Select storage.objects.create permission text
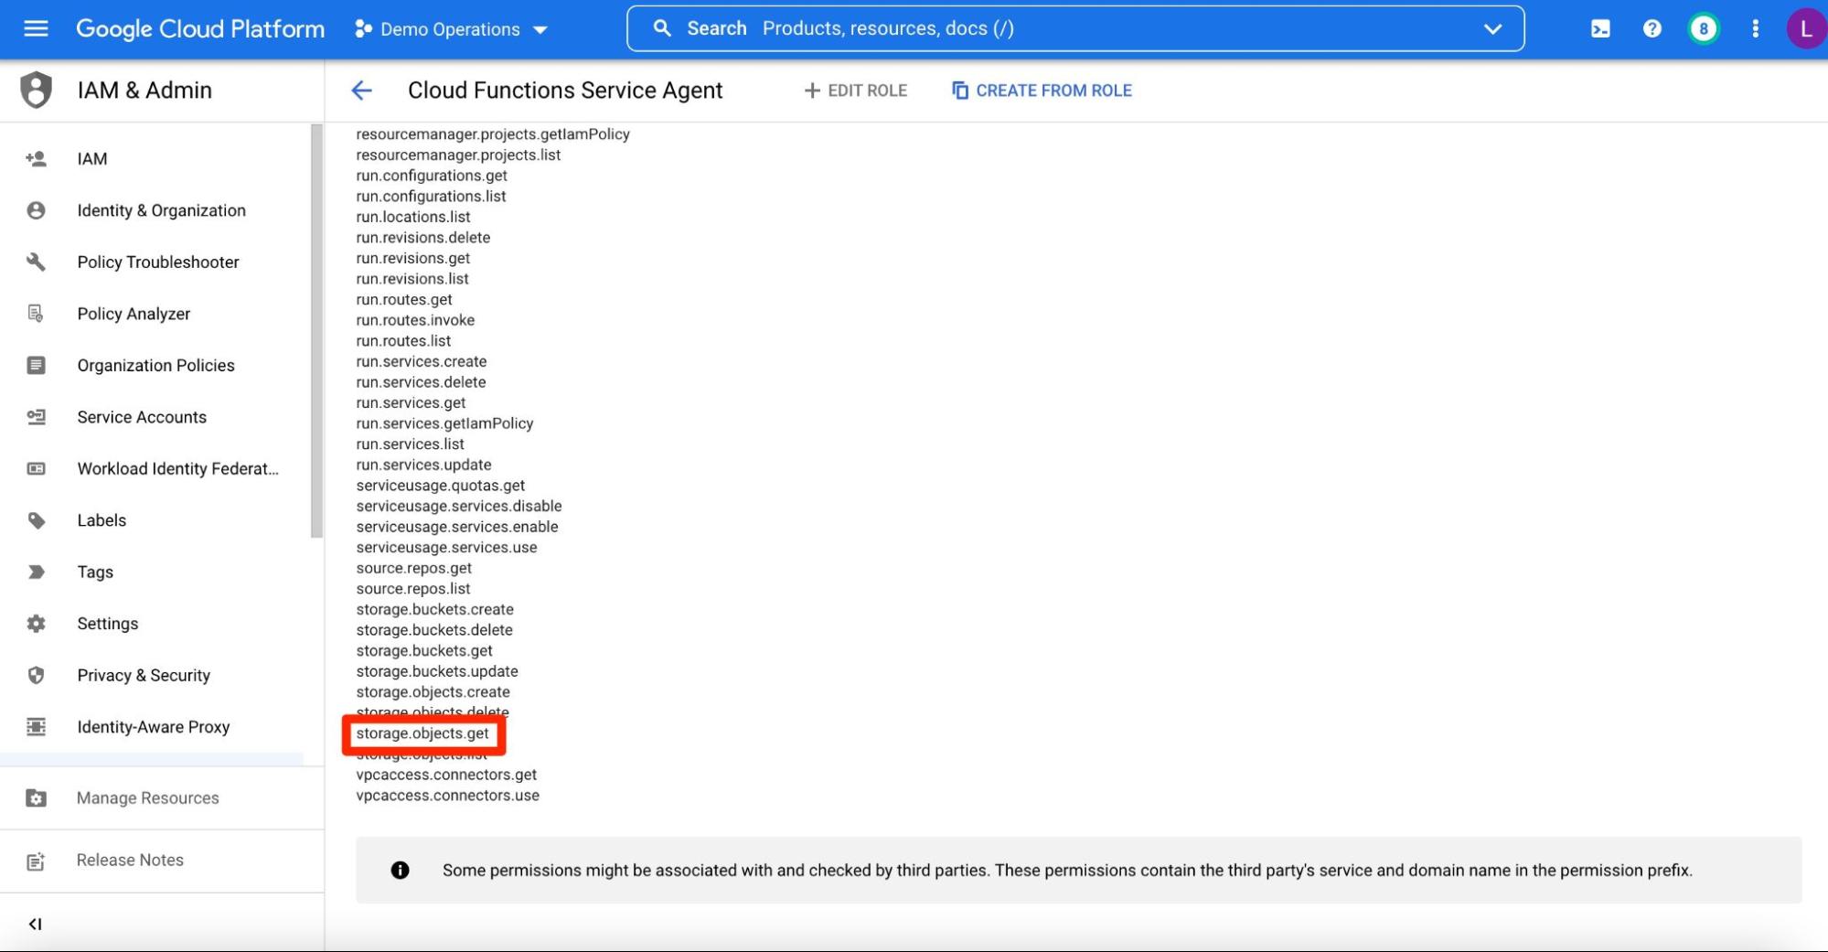 click(433, 692)
